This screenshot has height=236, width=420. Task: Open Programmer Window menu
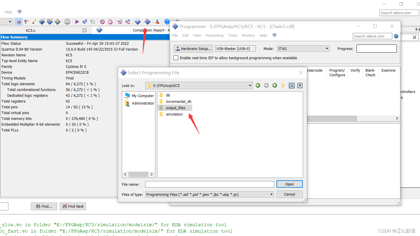(248, 35)
